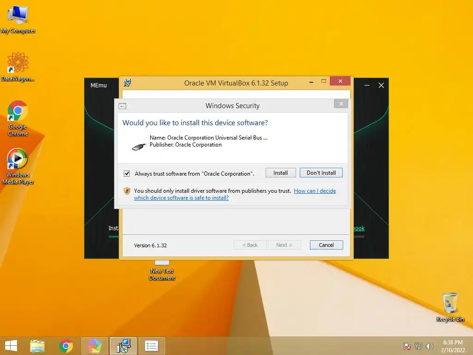Close the MEmu installer window
Viewport: 473px width, 355px height.
pyautogui.click(x=381, y=86)
